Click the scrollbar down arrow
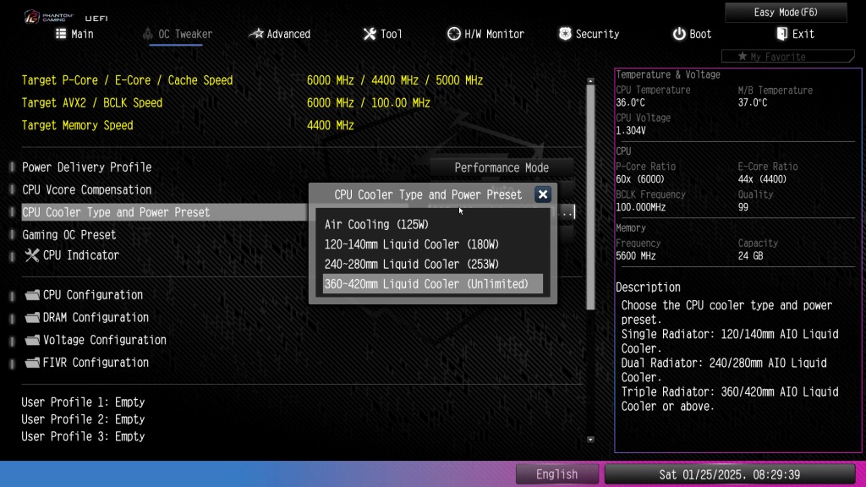The width and height of the screenshot is (866, 487). [x=590, y=440]
